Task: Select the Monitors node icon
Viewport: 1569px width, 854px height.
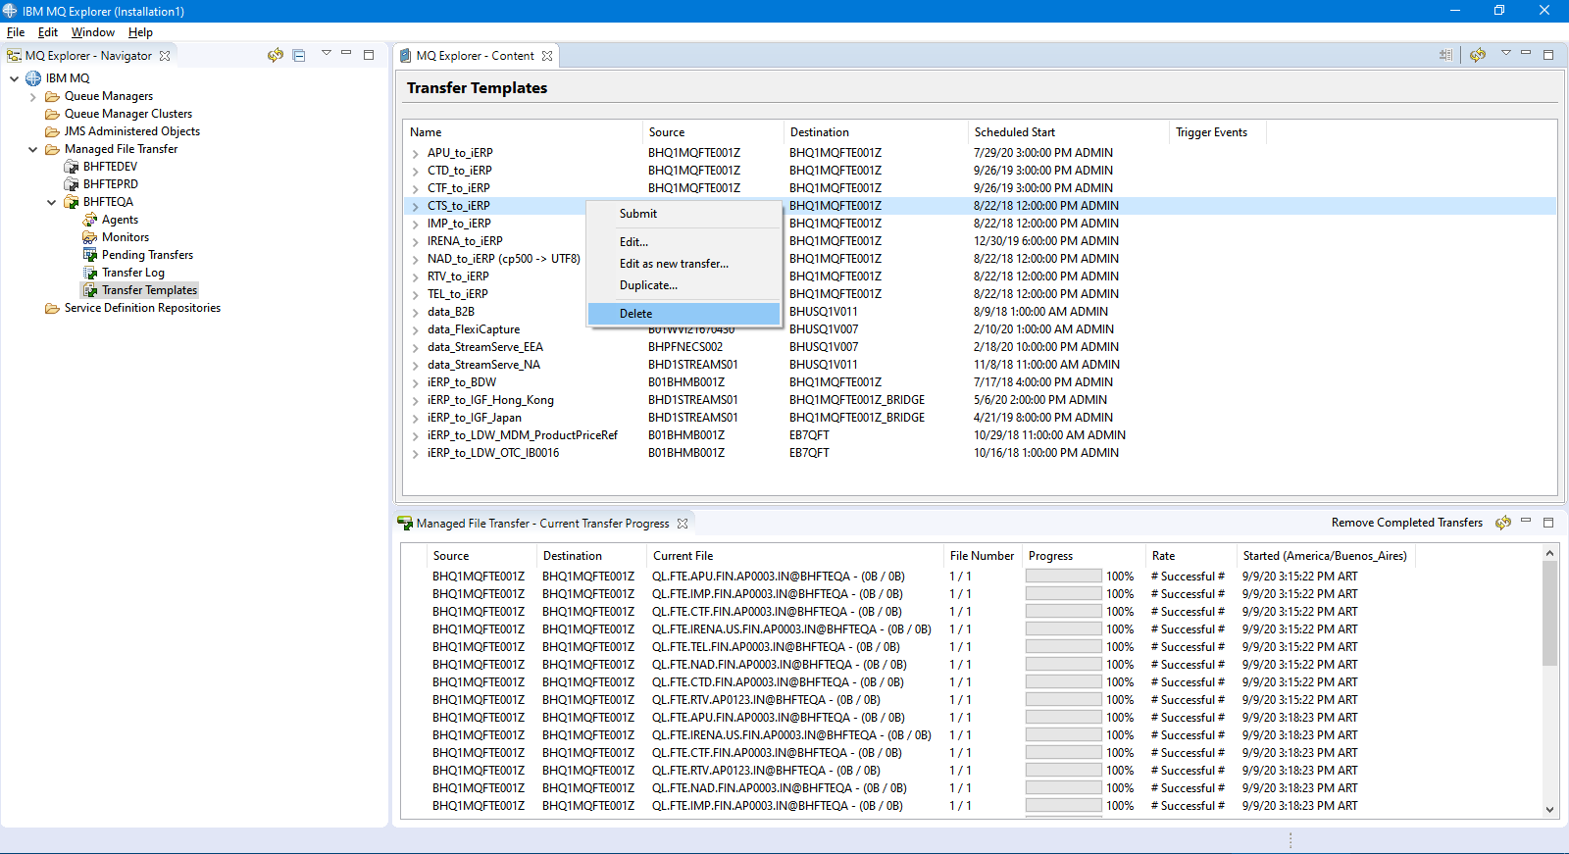Action: click(89, 237)
